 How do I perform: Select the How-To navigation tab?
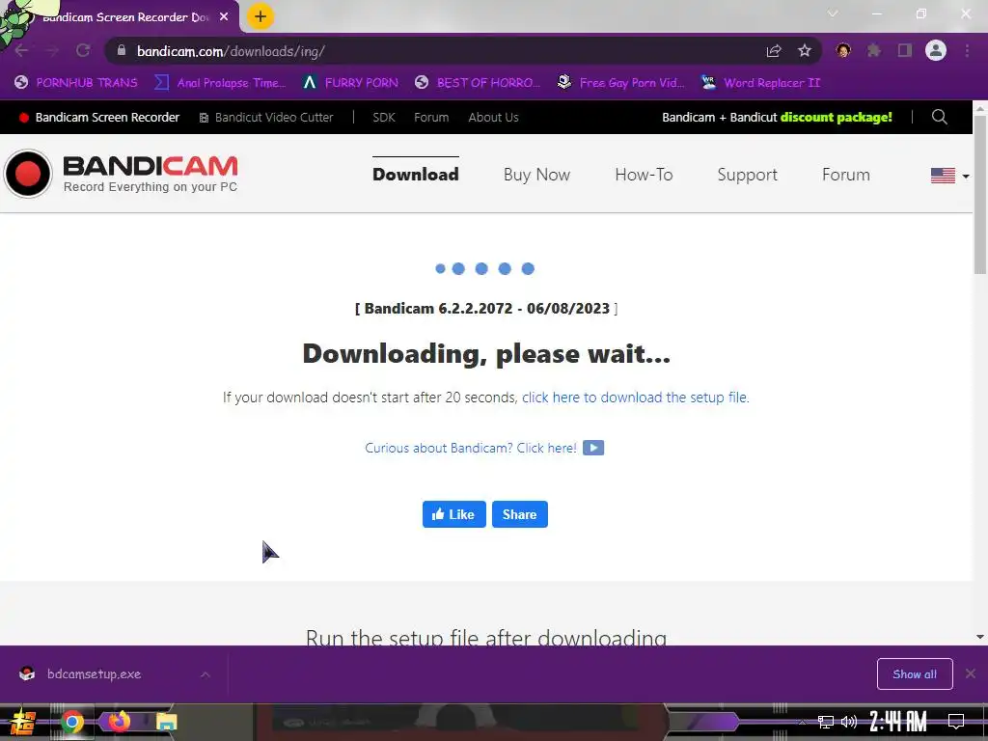[x=644, y=175]
